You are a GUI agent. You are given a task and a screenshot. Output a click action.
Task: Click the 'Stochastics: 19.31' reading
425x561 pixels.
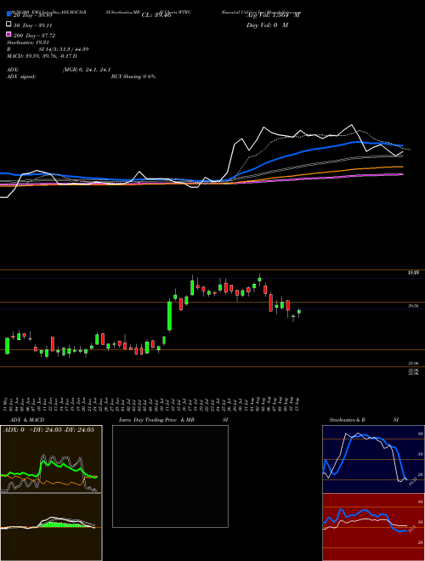coord(28,42)
